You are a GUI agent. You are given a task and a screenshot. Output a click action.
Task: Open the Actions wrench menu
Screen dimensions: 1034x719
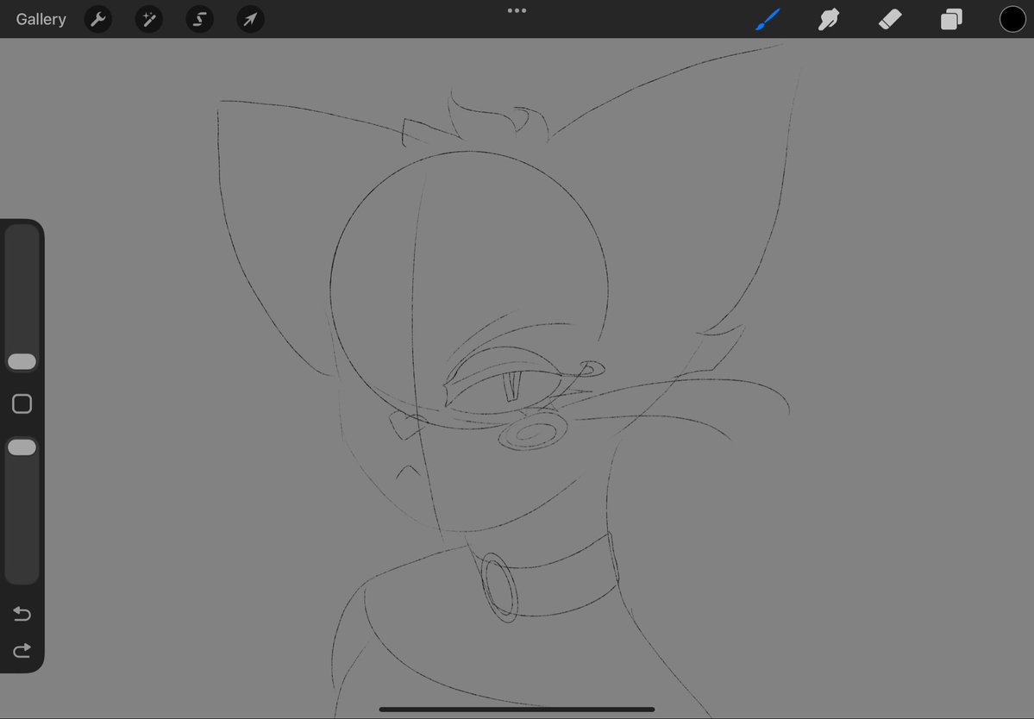click(x=98, y=19)
